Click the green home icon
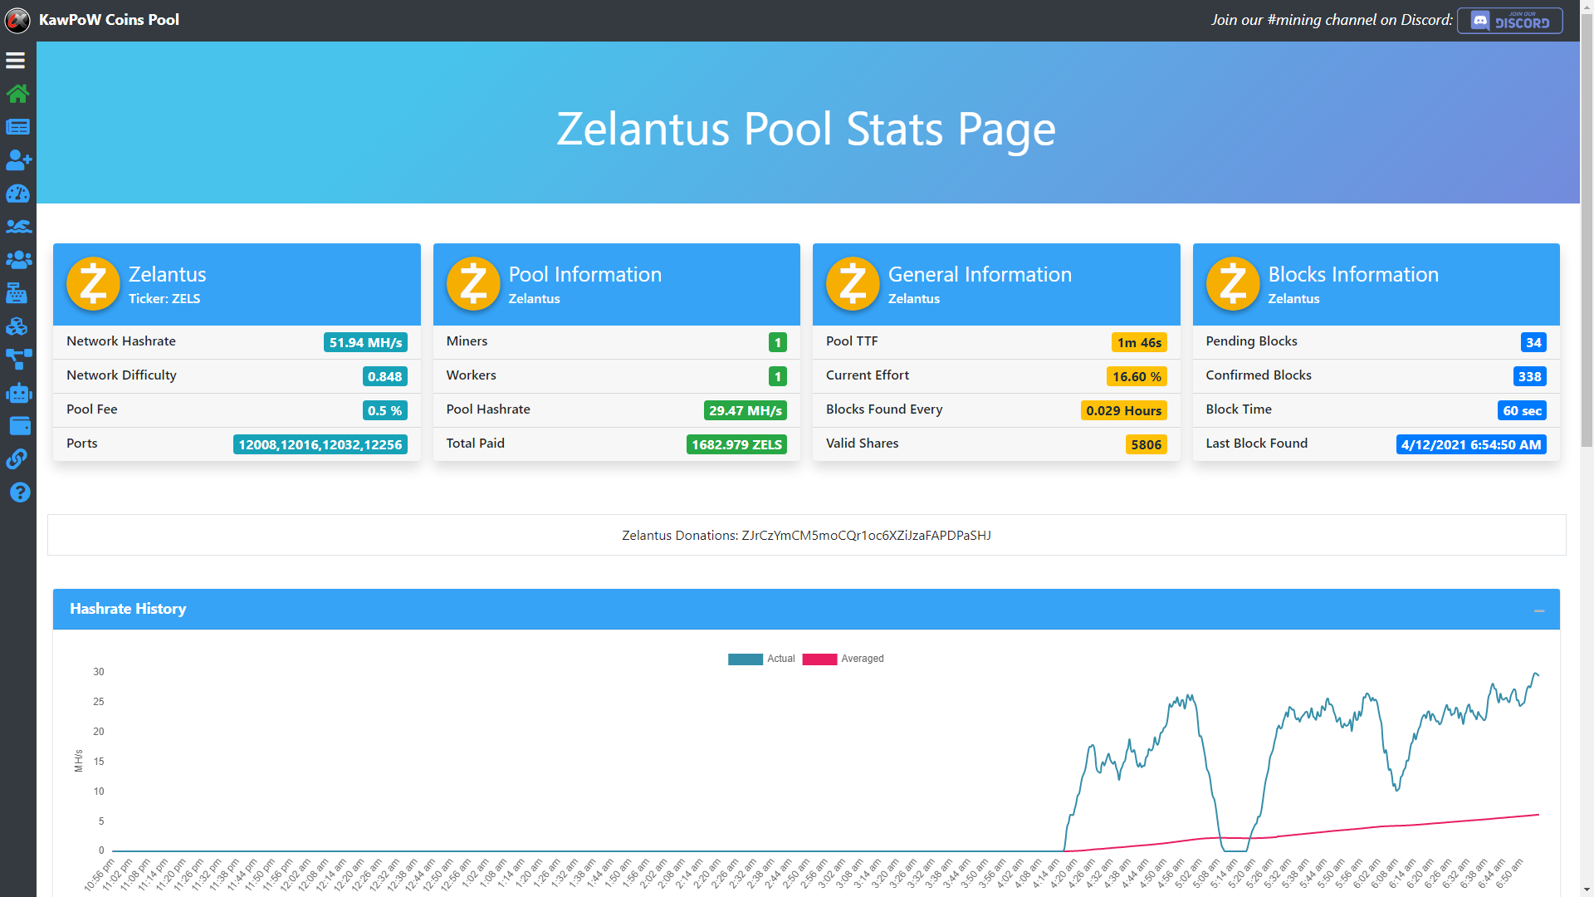The width and height of the screenshot is (1594, 897). coord(17,93)
